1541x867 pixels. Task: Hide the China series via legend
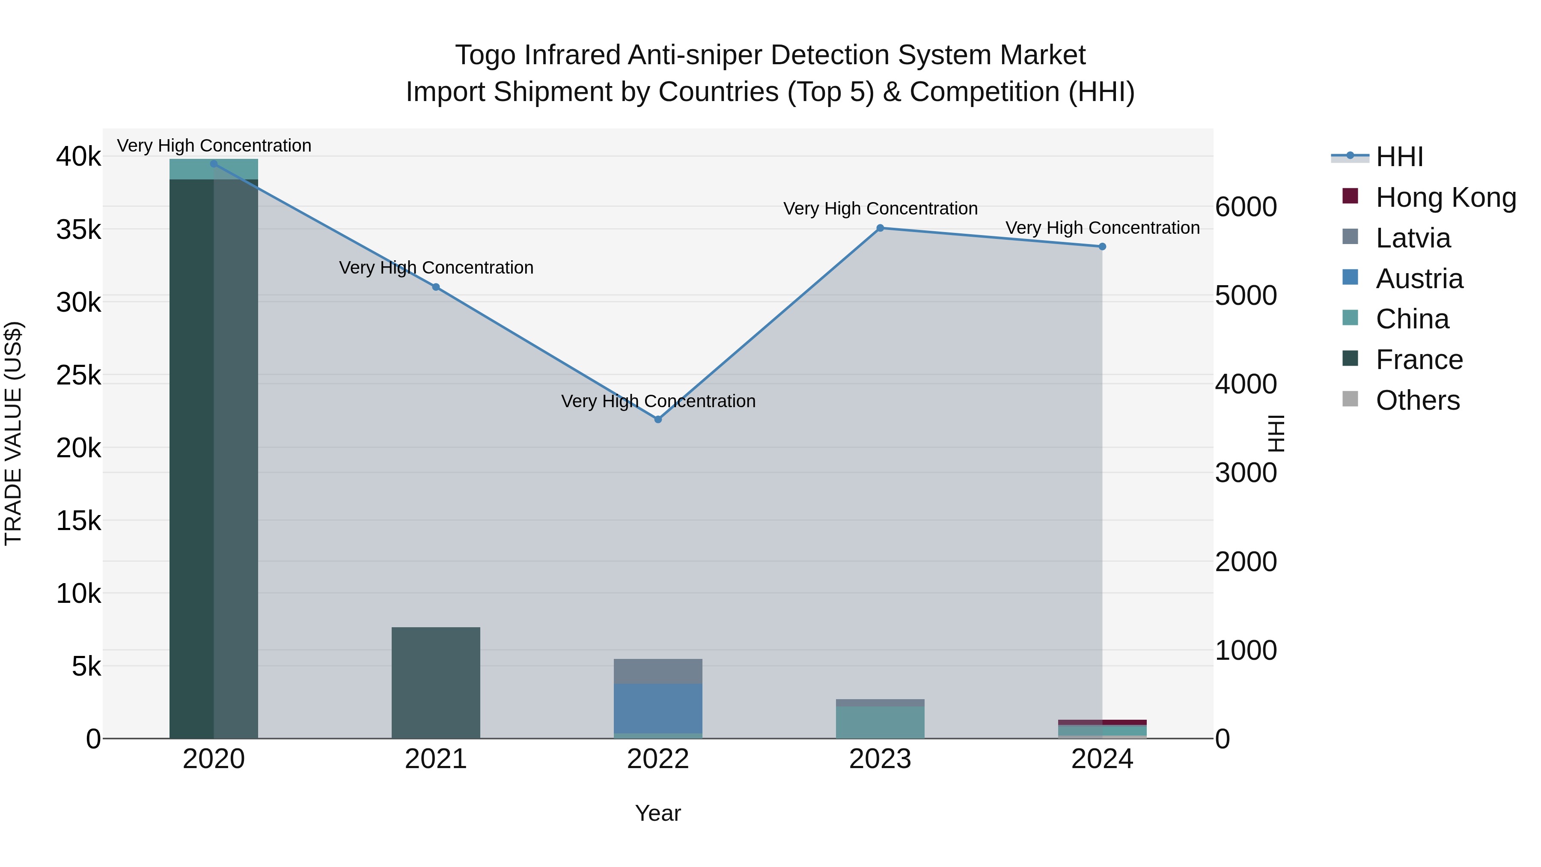1395,319
